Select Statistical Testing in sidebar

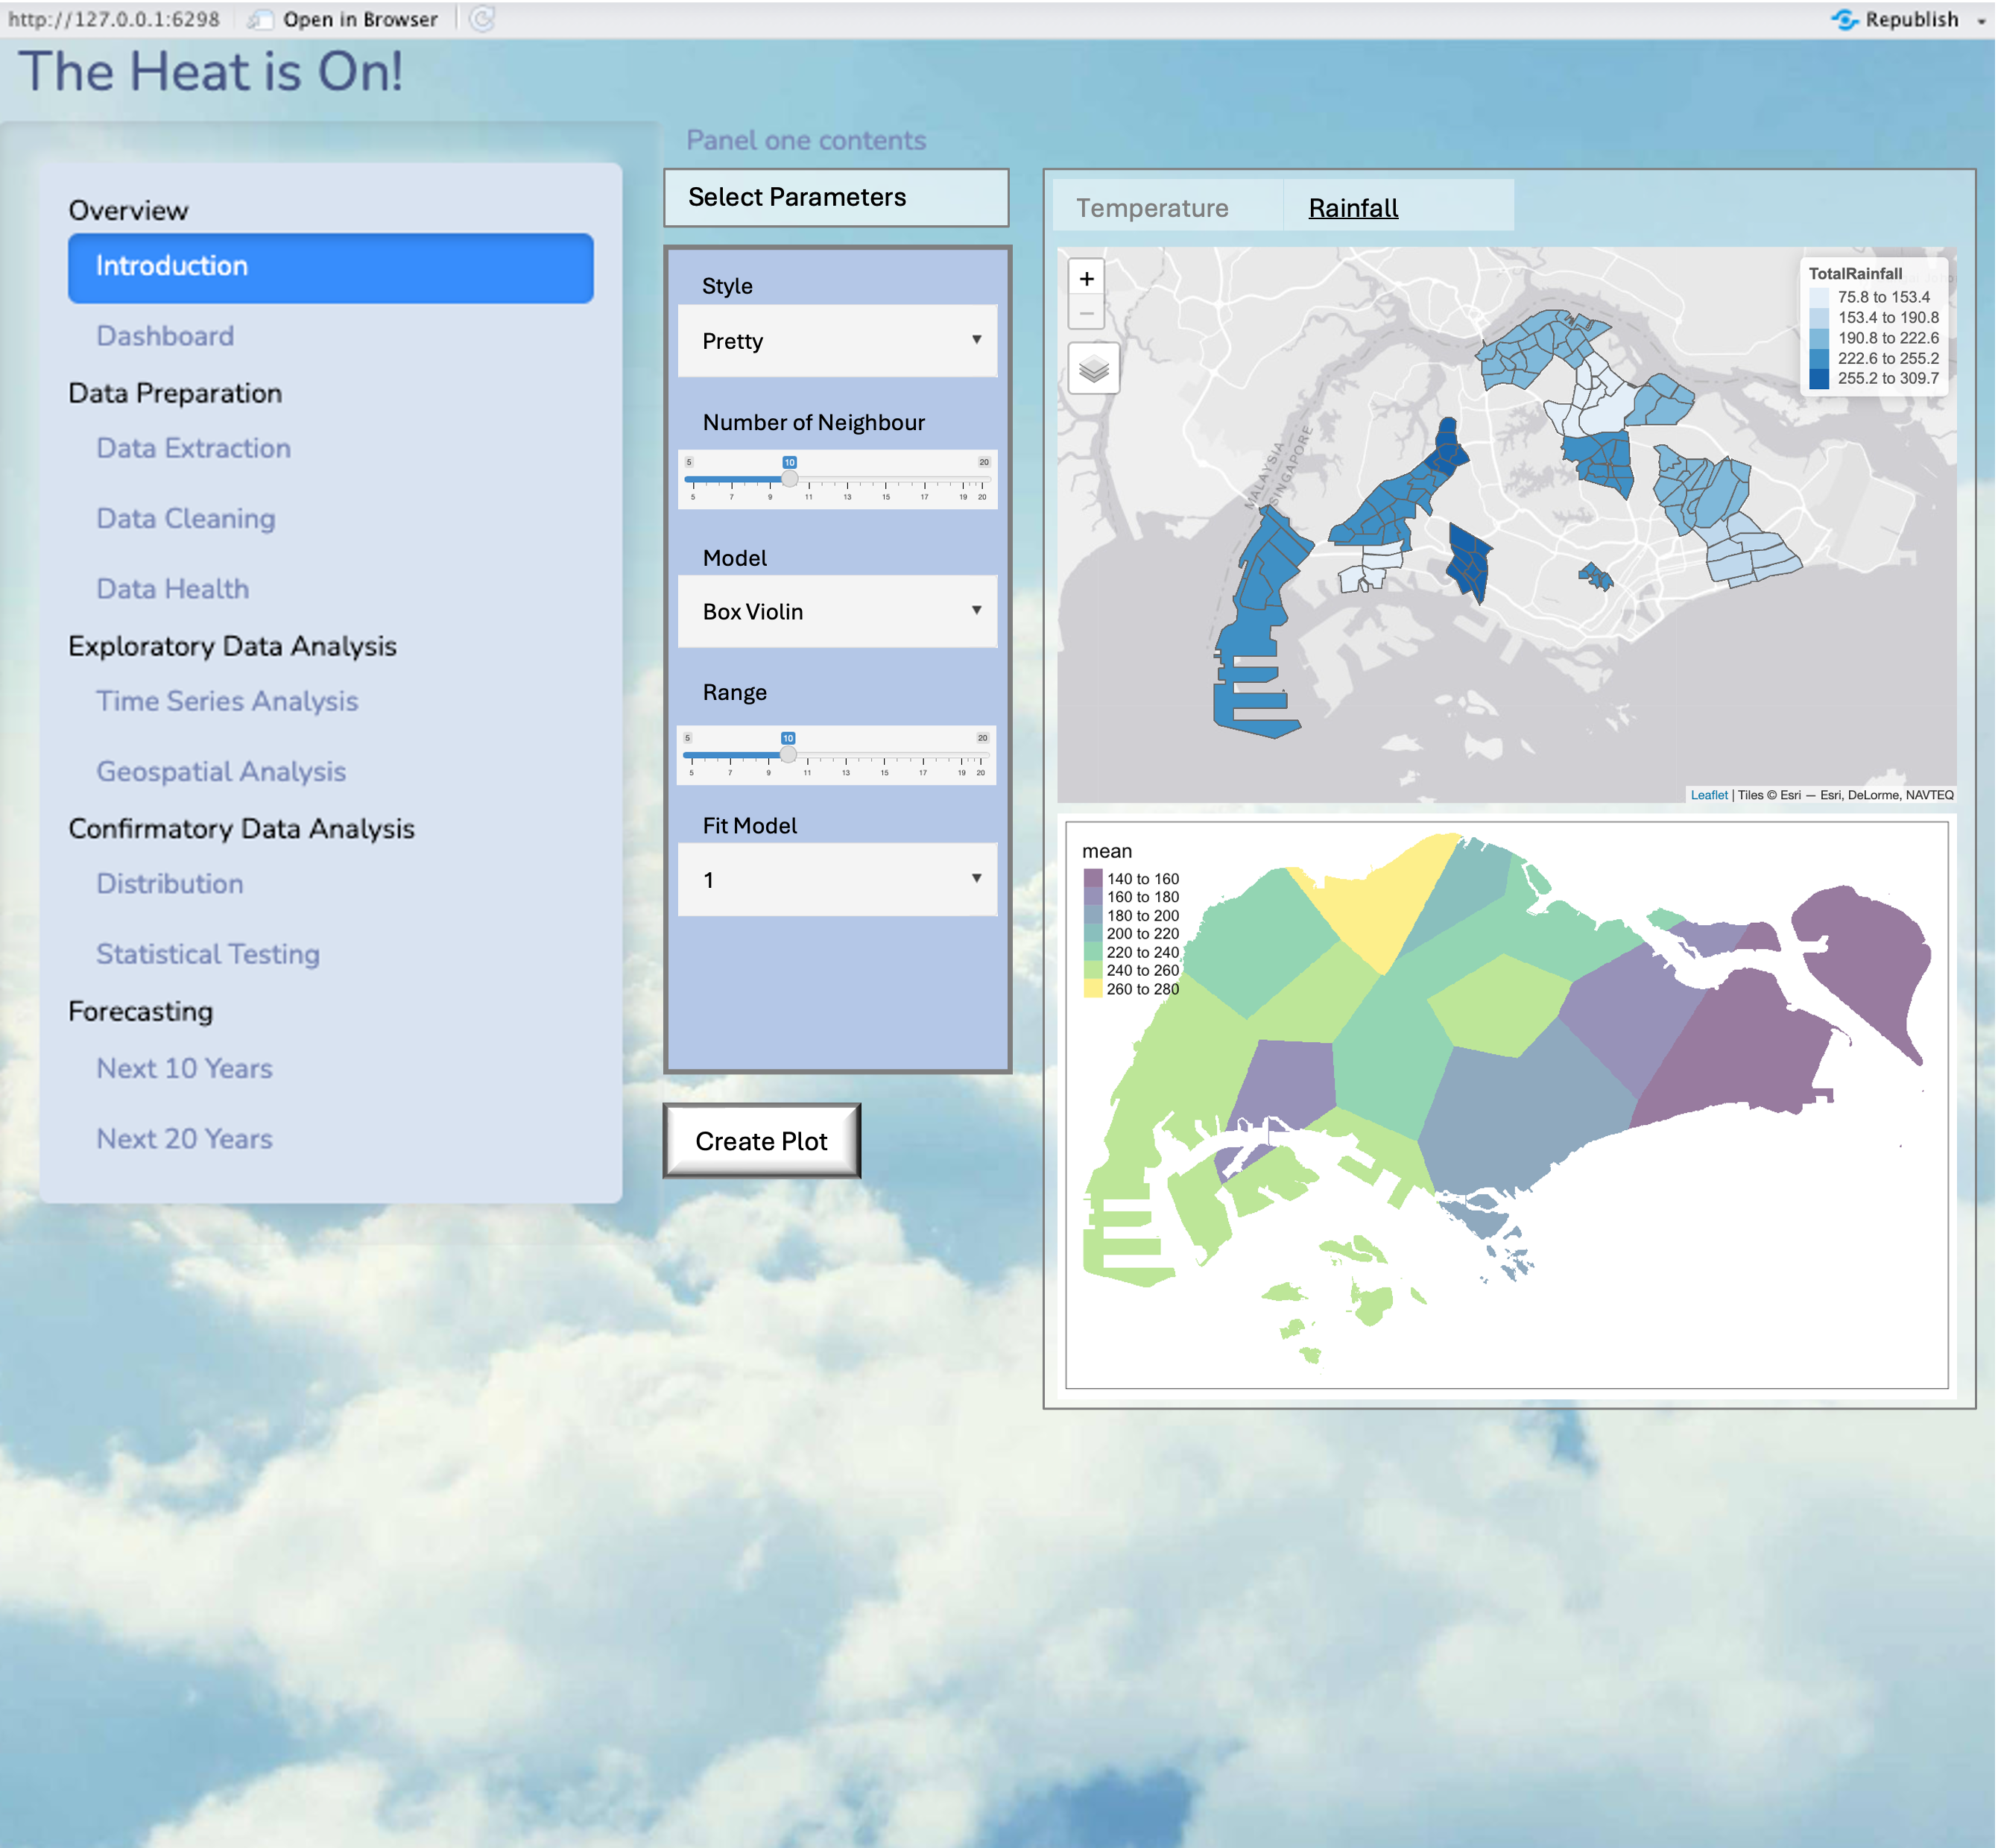coord(208,954)
